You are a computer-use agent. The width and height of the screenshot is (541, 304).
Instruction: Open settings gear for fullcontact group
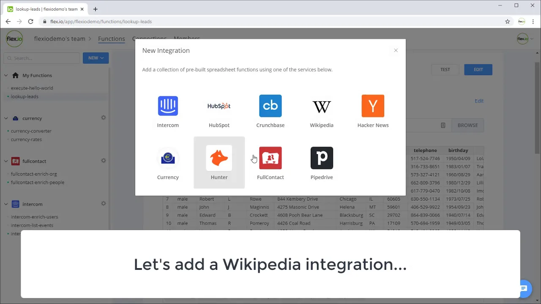[104, 161]
